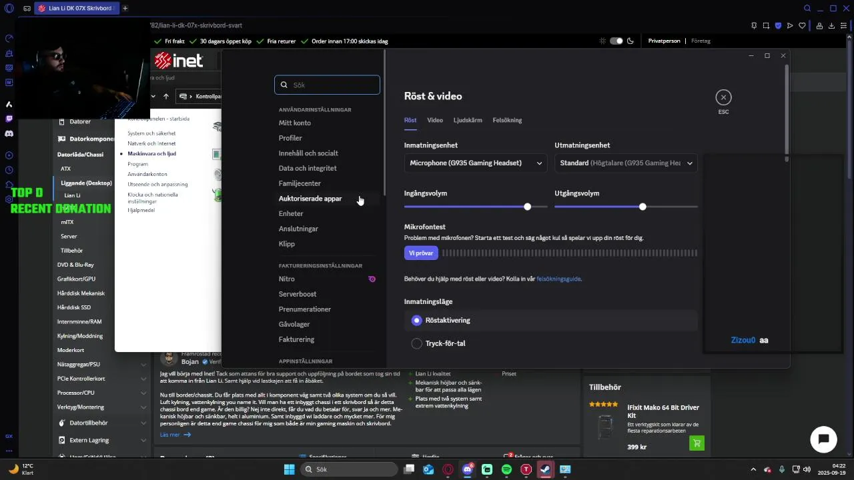The width and height of the screenshot is (854, 480).
Task: Open Windows Start menu
Action: click(x=289, y=469)
